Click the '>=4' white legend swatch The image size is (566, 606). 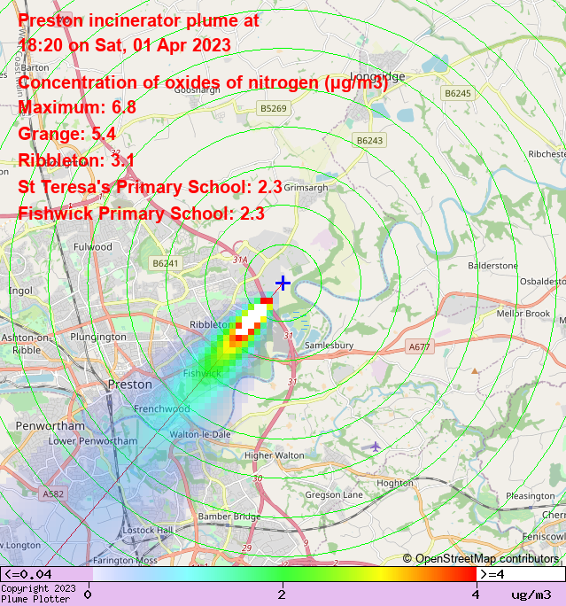click(x=521, y=574)
